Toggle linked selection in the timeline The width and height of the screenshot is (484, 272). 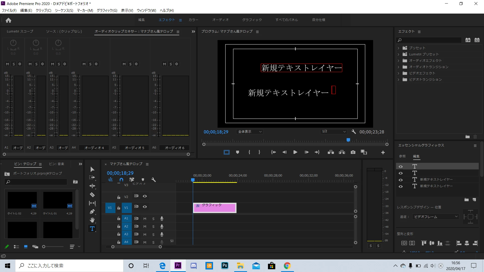132,180
